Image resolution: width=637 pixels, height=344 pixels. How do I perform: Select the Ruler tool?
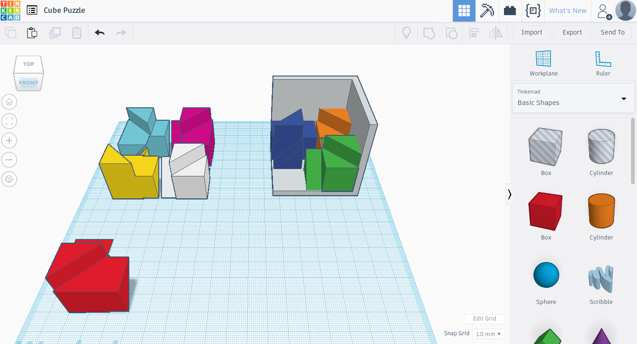click(603, 63)
